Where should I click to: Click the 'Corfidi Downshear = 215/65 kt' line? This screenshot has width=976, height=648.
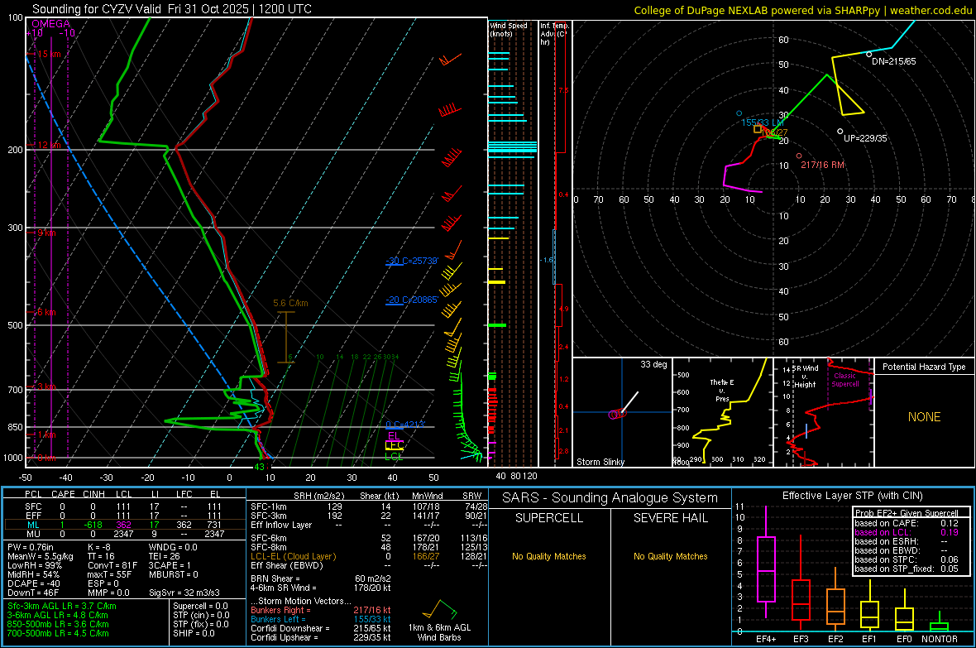pos(321,628)
